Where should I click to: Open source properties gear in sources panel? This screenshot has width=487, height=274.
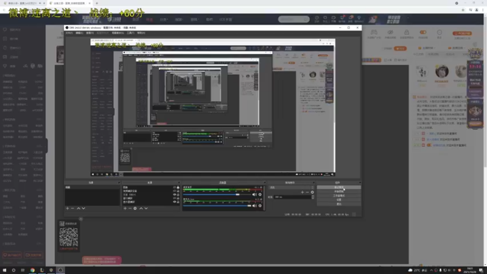coord(135,208)
